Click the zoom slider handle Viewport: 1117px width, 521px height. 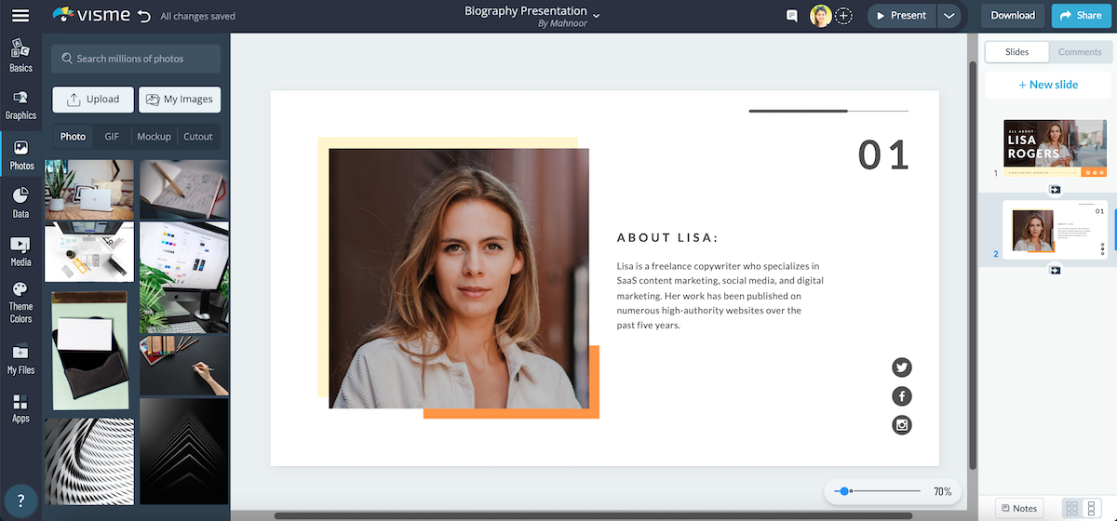coord(843,491)
